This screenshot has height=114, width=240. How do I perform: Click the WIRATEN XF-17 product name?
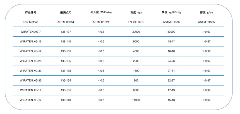pyautogui.click(x=31, y=90)
